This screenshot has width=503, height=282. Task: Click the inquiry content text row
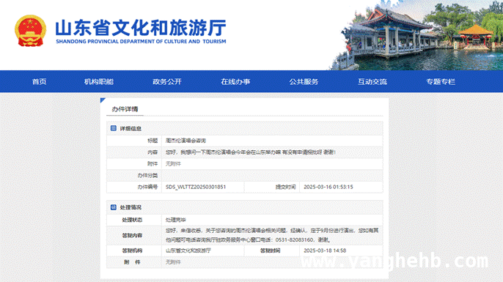click(x=251, y=152)
